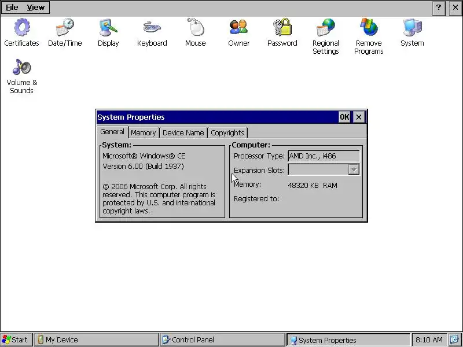463x347 pixels.
Task: Click the 48320 KB RAM value
Action: coord(313,185)
